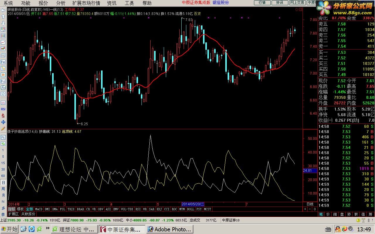Click QQ penguin tray icon
The width and height of the screenshot is (375, 234).
(337, 229)
